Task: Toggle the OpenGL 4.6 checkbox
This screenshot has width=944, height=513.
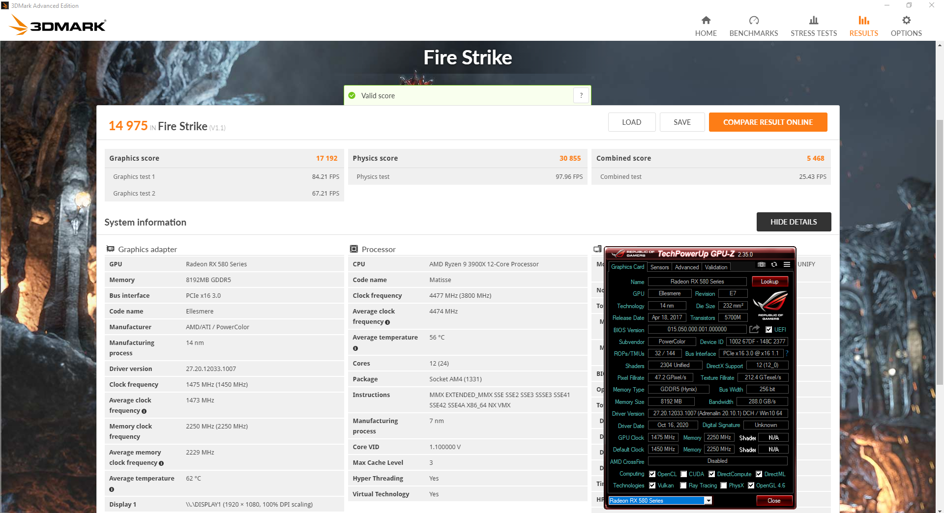Action: pos(751,485)
